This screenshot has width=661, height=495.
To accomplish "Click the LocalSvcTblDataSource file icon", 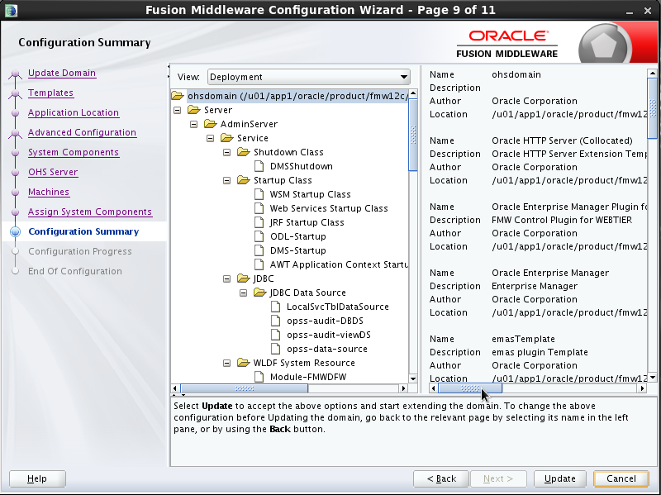I will pos(276,307).
